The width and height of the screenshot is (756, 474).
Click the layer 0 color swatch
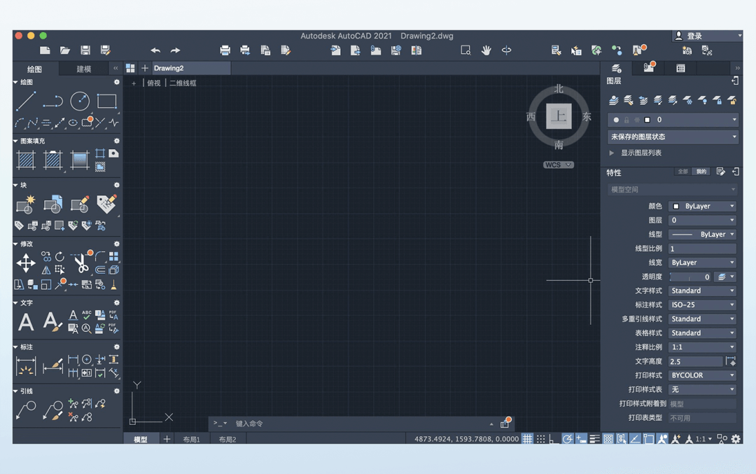tap(647, 120)
